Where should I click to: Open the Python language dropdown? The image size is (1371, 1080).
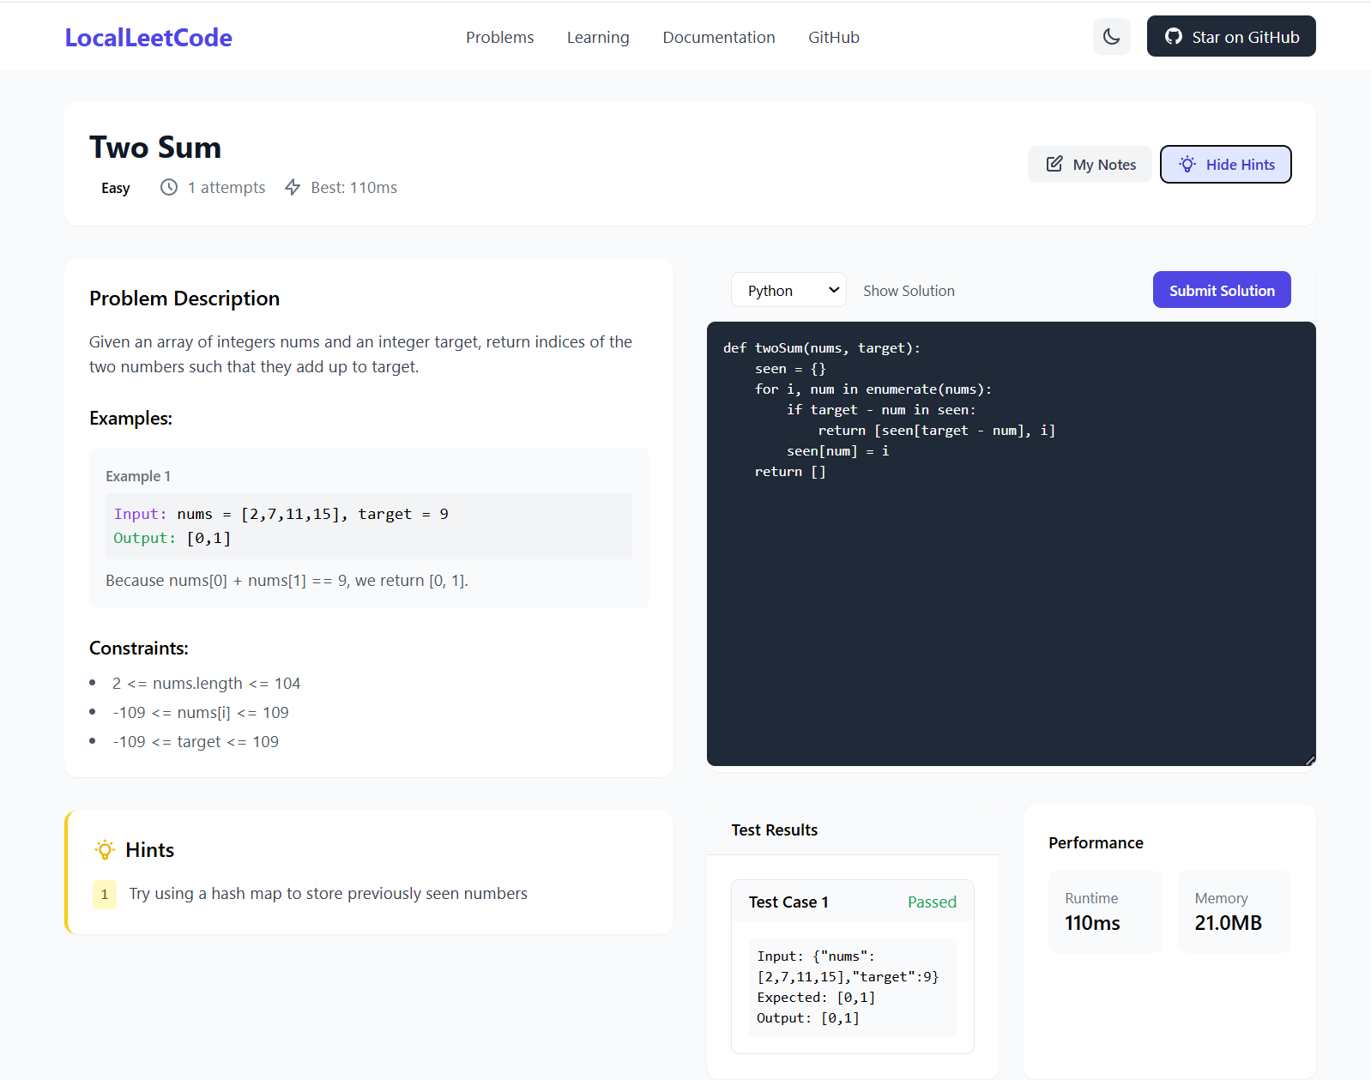tap(788, 290)
